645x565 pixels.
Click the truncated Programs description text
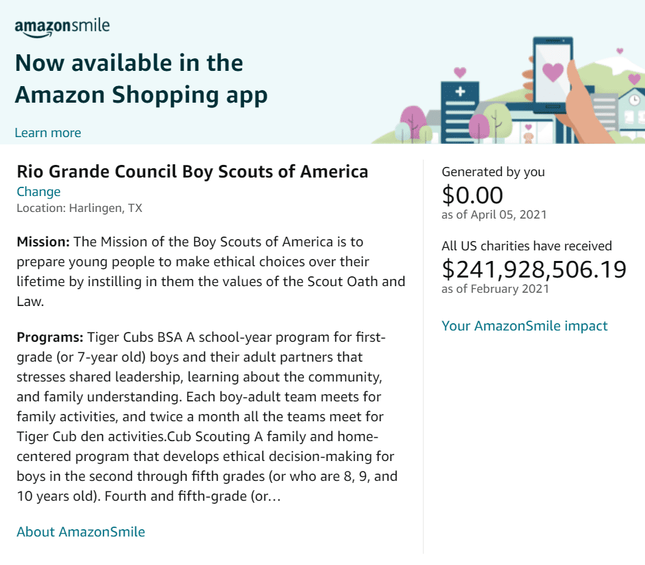(207, 417)
